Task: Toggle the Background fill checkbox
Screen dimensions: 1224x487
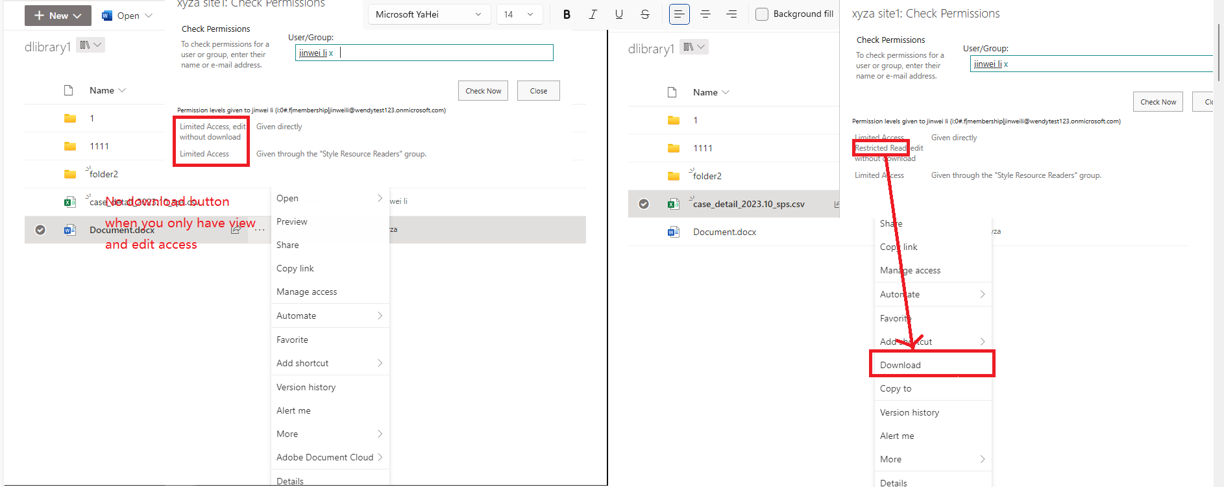Action: point(762,14)
